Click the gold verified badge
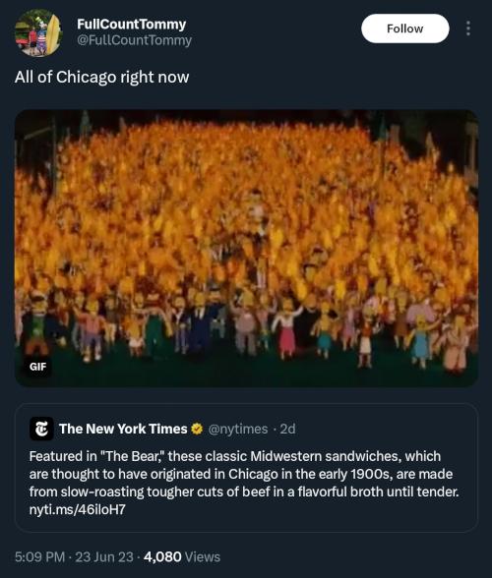The image size is (492, 578). point(197,429)
